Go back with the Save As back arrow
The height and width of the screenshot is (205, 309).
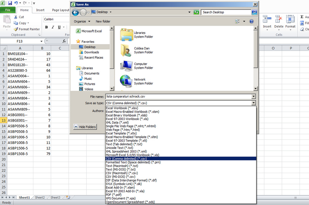(75, 12)
